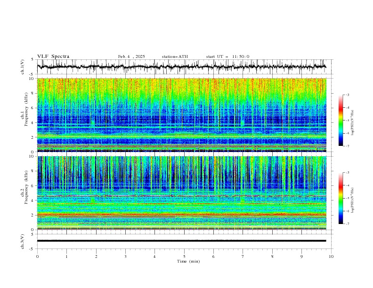Click the "-3" value on ch.2 colorbar
This screenshot has height=288, width=373.
point(347,173)
